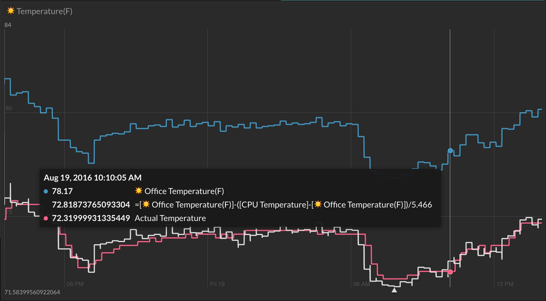This screenshot has width=546, height=301.
Task: Toggle the pink bullet for Actual Temperature
Action: [46, 218]
